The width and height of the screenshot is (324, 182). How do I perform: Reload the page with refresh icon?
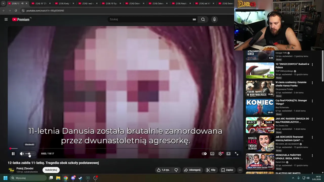pyautogui.click(x=16, y=11)
